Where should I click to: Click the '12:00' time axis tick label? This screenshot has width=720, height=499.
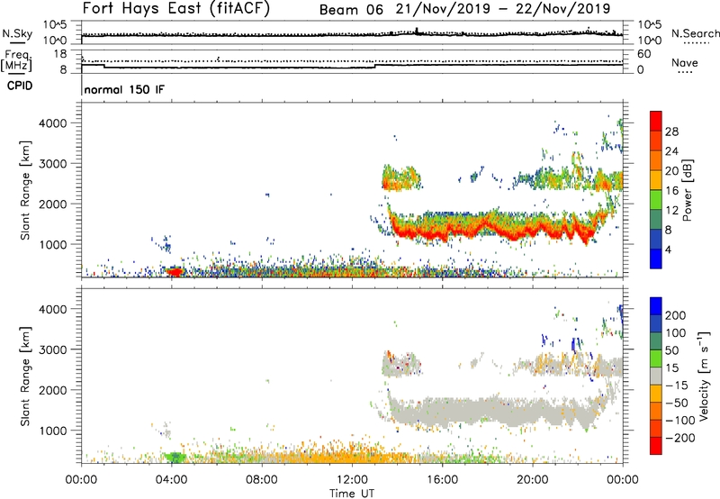coord(352,480)
